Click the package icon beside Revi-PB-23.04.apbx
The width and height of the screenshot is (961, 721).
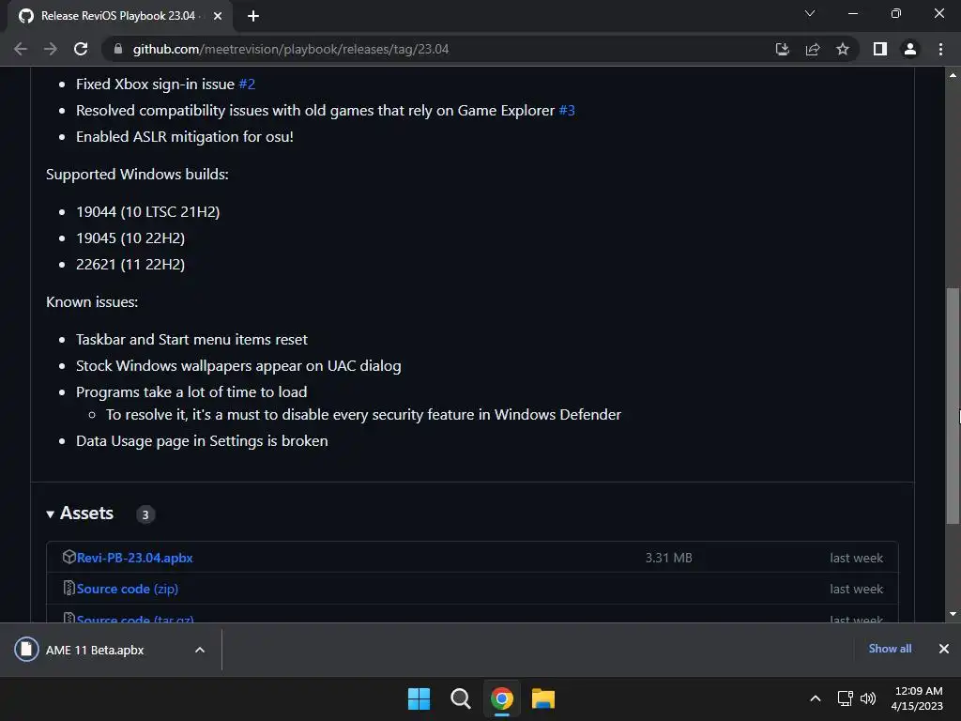click(69, 557)
